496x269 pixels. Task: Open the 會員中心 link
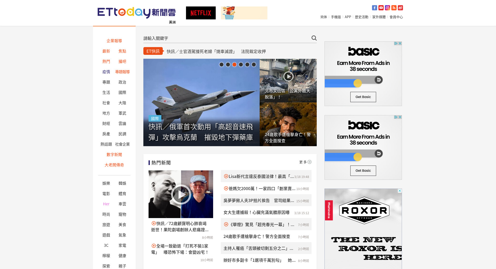click(396, 17)
